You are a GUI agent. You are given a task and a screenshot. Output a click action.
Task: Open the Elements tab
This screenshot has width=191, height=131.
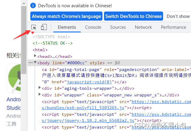(x=67, y=27)
